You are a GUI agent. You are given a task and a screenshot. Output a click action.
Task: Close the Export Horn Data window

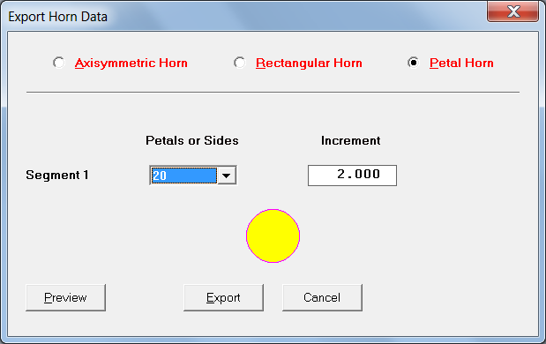coord(512,11)
